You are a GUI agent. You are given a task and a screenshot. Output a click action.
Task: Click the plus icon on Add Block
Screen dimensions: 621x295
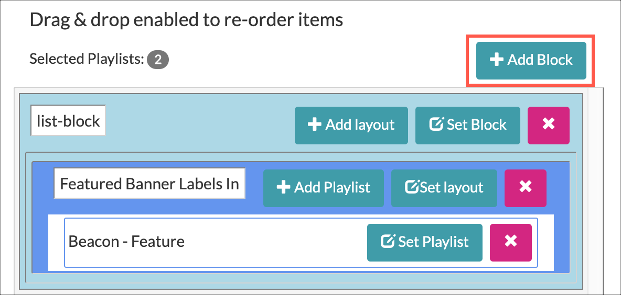click(x=497, y=60)
